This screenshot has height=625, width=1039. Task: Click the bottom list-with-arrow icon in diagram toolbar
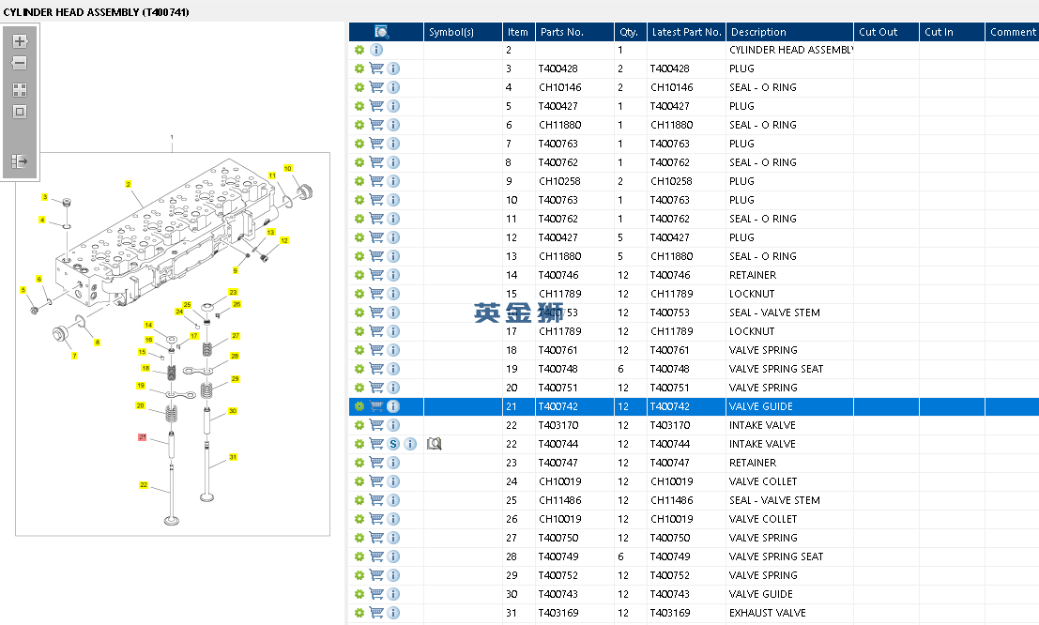point(20,161)
